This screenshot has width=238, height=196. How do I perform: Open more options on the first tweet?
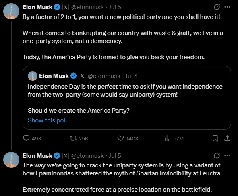tap(227, 7)
